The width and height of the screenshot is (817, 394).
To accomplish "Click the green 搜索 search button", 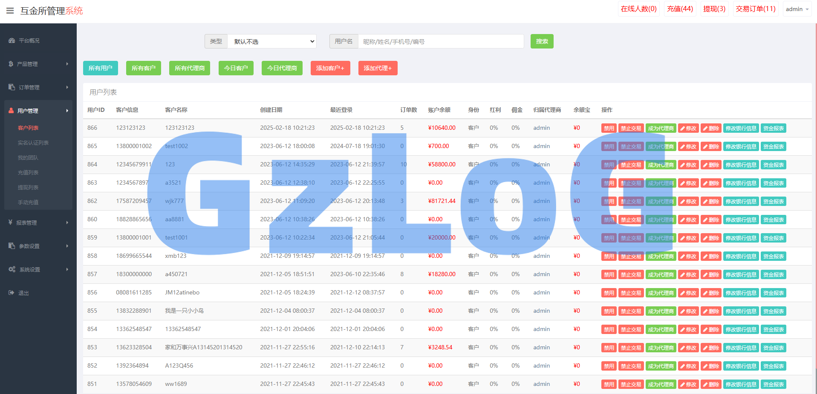I will (x=542, y=42).
